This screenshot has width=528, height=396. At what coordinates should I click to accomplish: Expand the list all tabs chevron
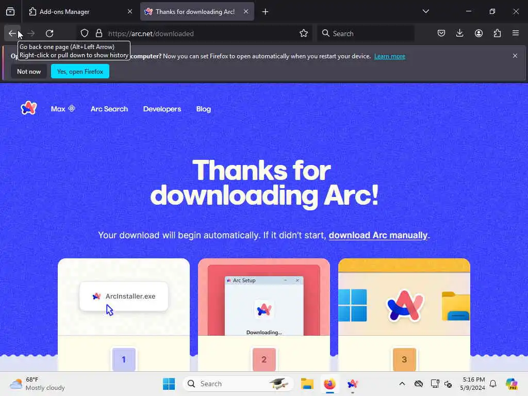(x=425, y=11)
